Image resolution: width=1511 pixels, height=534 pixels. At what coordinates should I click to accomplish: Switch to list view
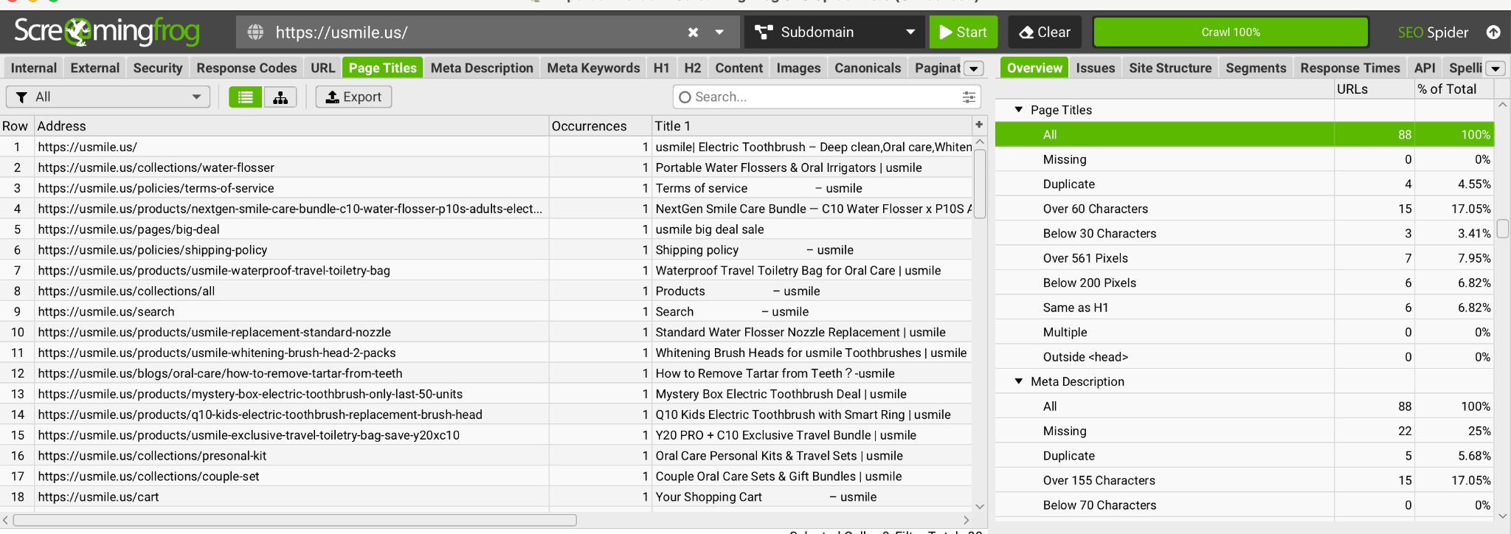[245, 97]
